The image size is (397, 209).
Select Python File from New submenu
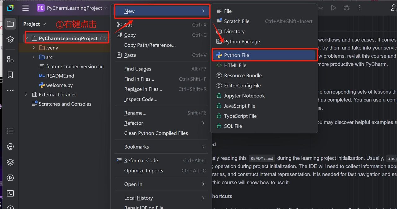[x=236, y=55]
